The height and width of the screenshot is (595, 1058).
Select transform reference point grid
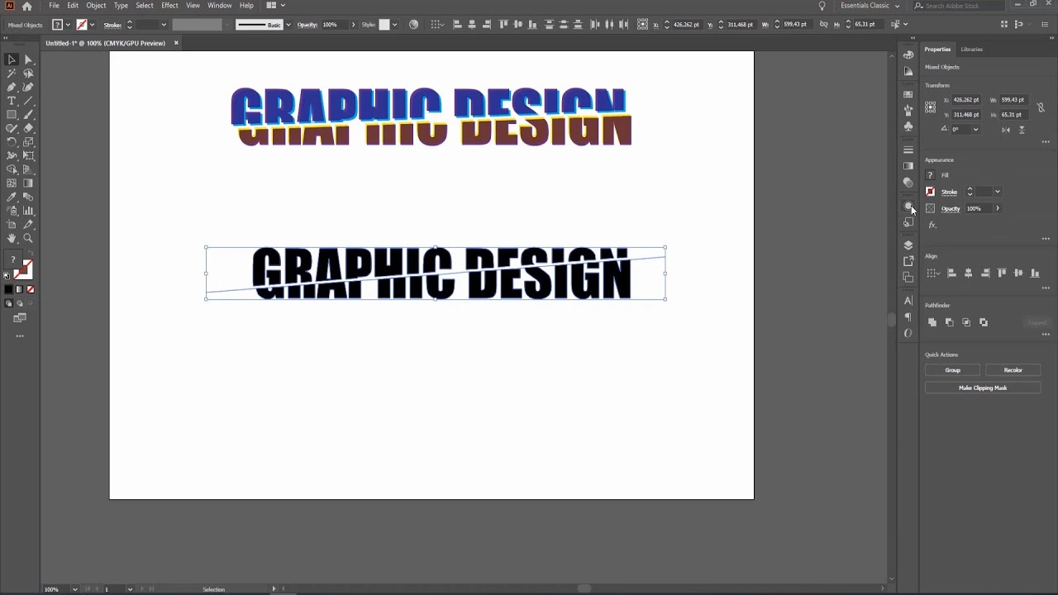click(931, 107)
